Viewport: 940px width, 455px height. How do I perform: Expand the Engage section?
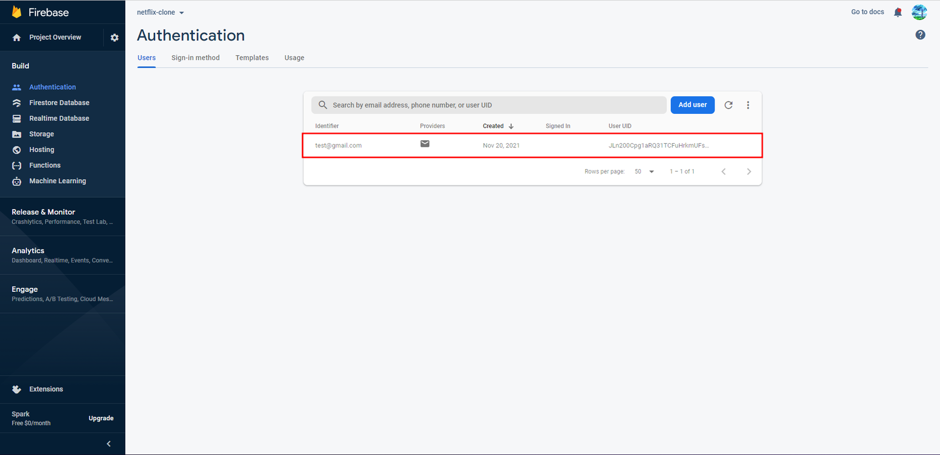[62, 294]
